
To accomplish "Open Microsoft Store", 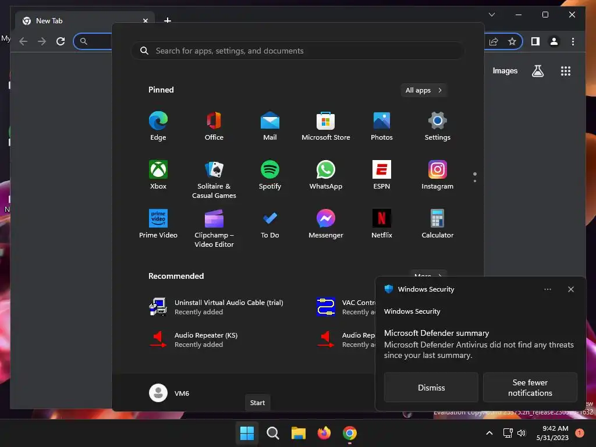I will [x=326, y=126].
